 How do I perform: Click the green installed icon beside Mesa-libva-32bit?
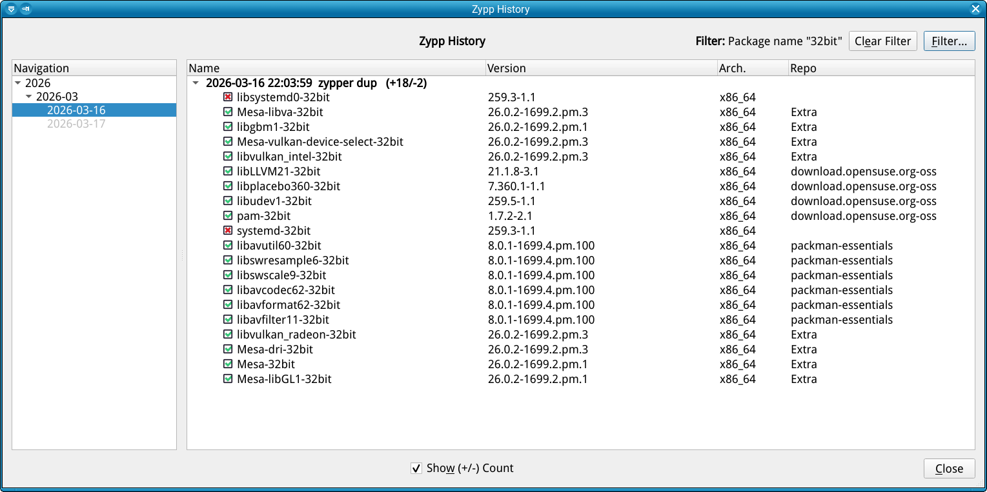(228, 112)
